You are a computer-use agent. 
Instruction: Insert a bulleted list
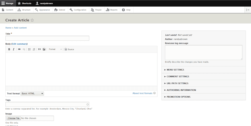point(29,49)
